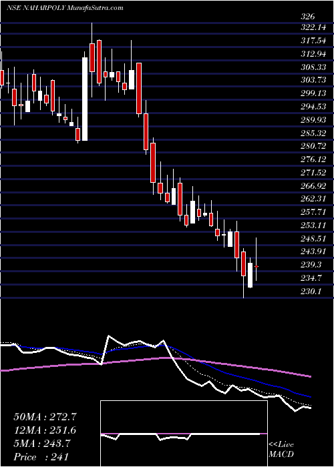Click the 271.52 price axis label
The height and width of the screenshot is (467, 334).
(313, 173)
